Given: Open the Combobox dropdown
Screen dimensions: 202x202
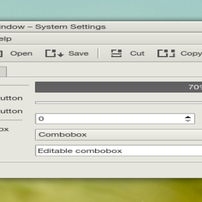Looking at the screenshot, I should [119, 135].
